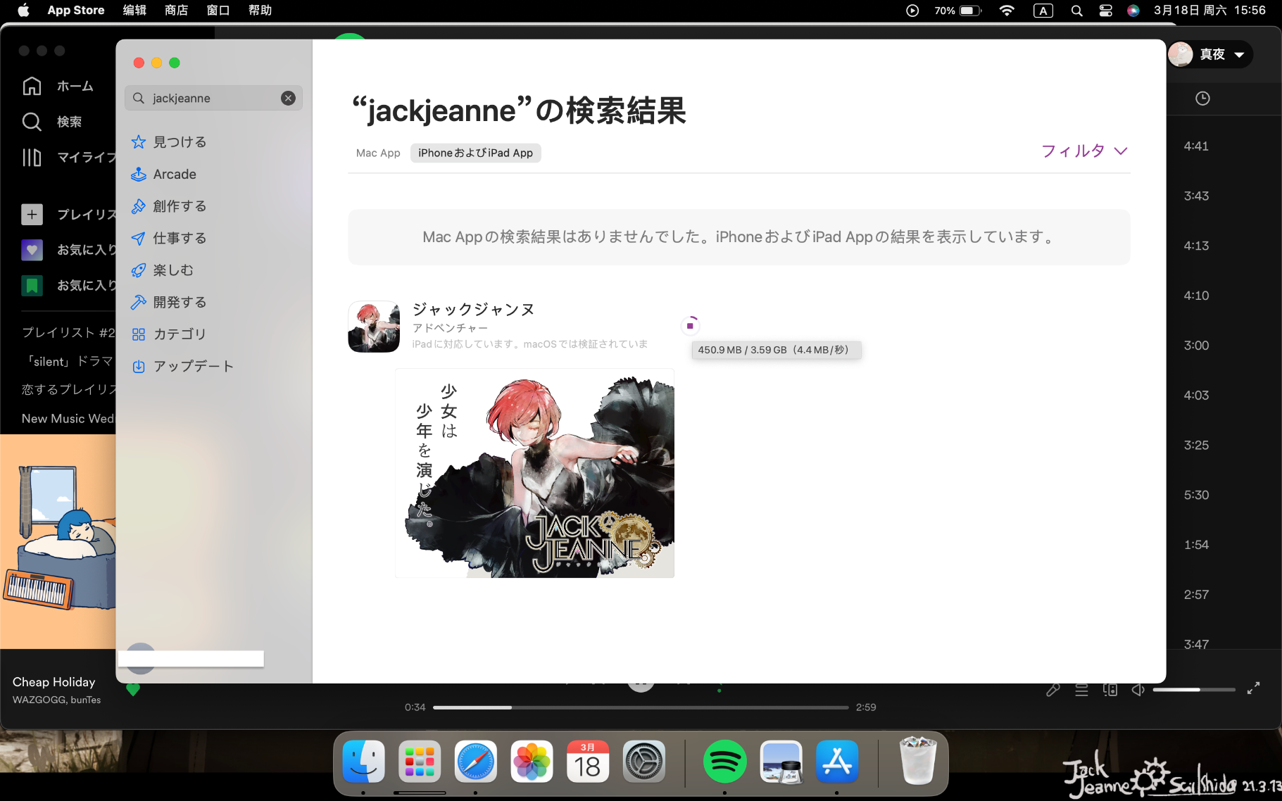The height and width of the screenshot is (801, 1282).
Task: Open the Wi-Fi status menu
Action: 1007,11
